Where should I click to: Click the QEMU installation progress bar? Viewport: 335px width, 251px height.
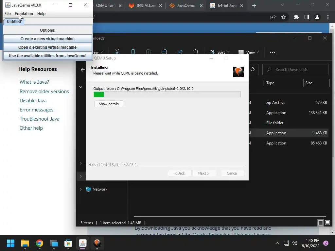click(167, 94)
